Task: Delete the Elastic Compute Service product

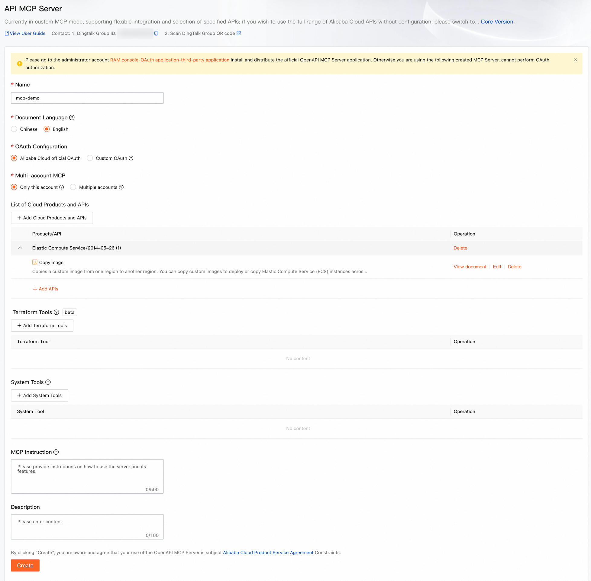Action: click(460, 248)
